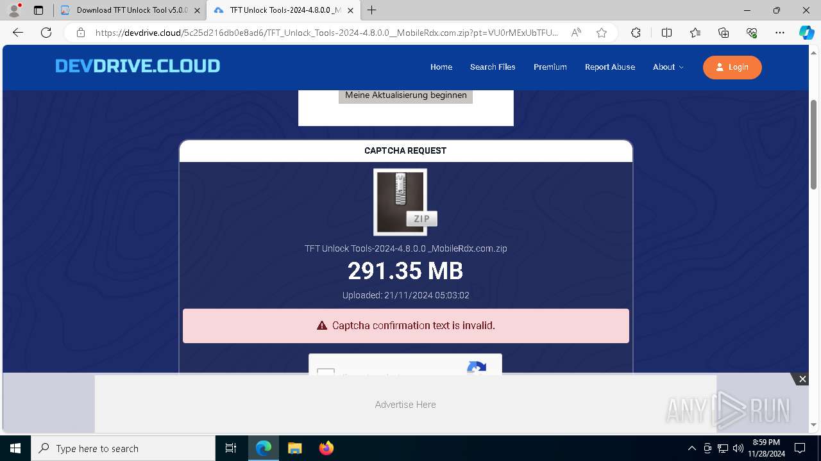
Task: Open Task View on the taskbar
Action: (231, 448)
